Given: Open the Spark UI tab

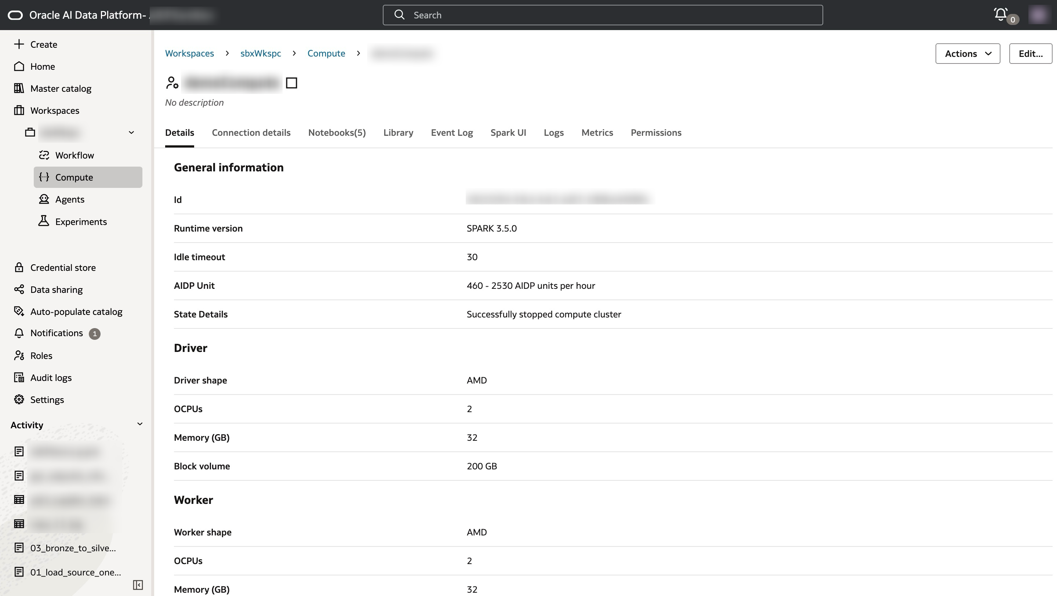Looking at the screenshot, I should (508, 133).
